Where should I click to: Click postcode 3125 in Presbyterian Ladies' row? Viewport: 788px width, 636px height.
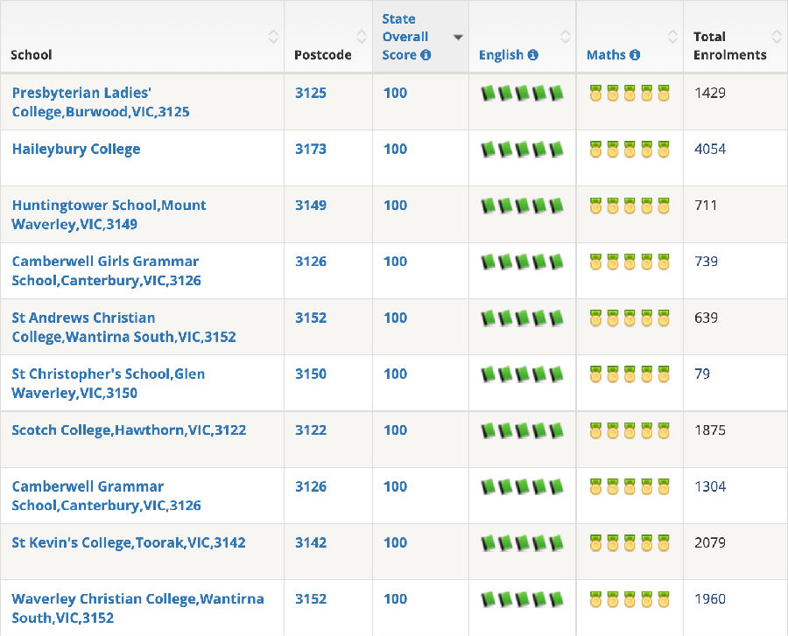coord(311,93)
